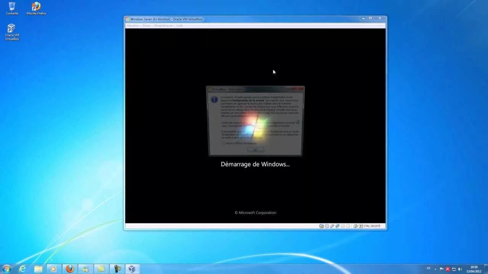Close the Windows Seven VirtualBox window
488x274 pixels.
pos(380,18)
